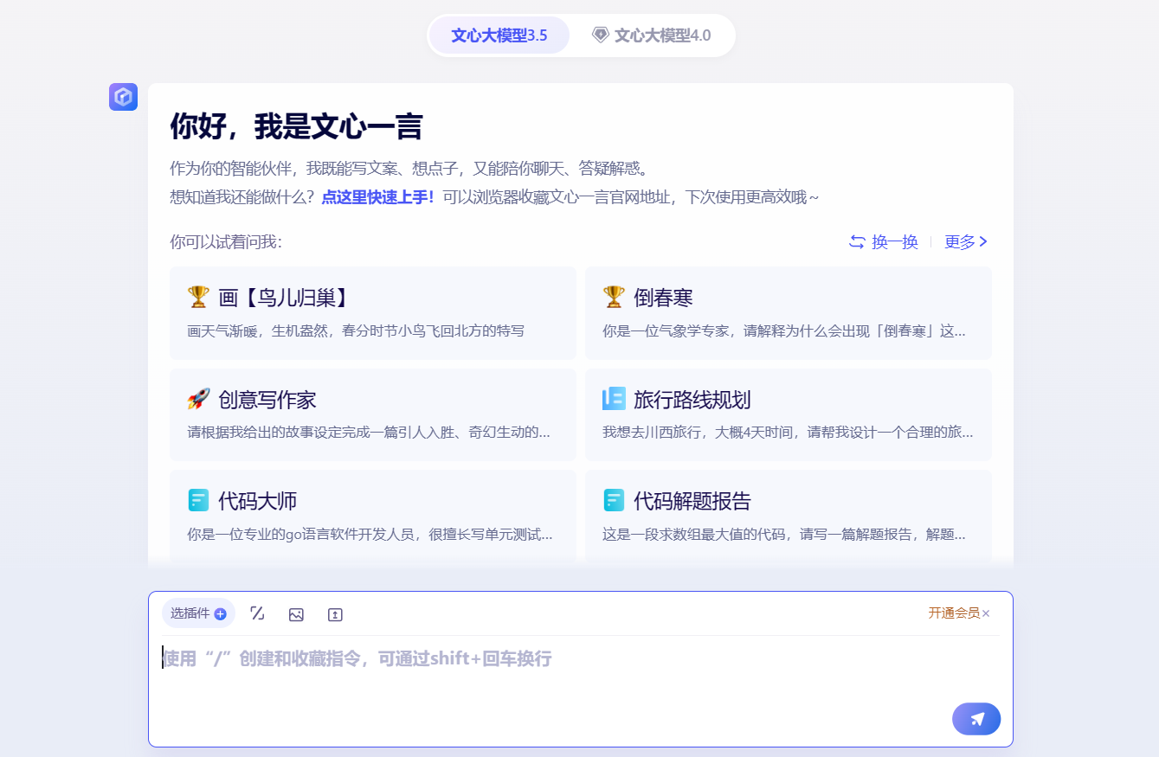Click the heading 你好，我是文心一言
Screen dimensions: 1159x757
[x=296, y=126]
